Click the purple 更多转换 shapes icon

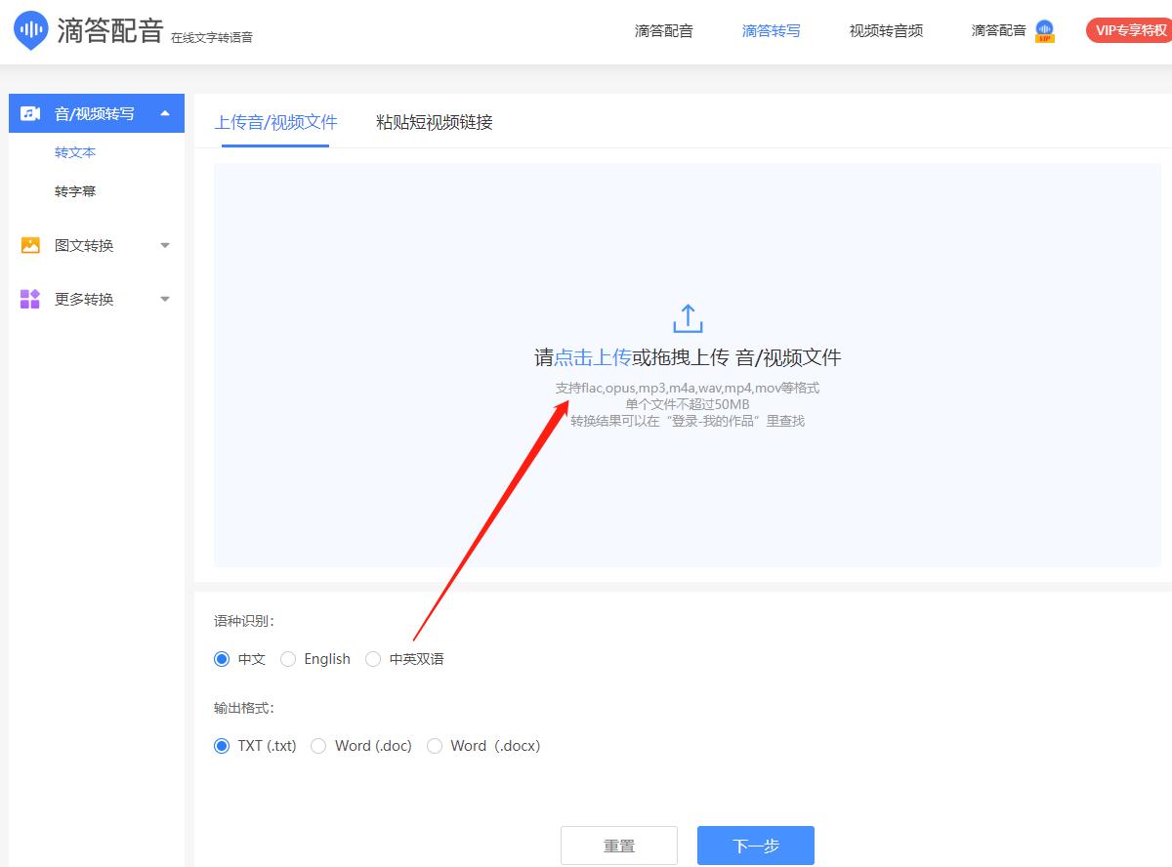click(28, 299)
